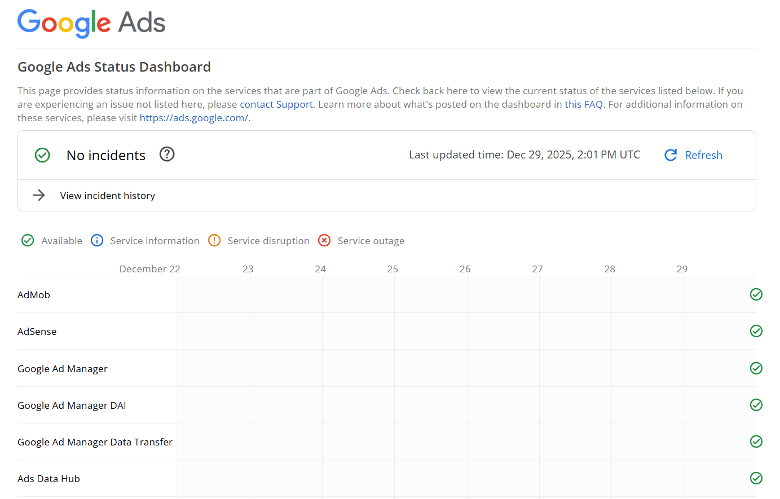Screen dimensions: 780x499
Task: Click Google Ad Manager DAI status icon
Action: (x=756, y=404)
